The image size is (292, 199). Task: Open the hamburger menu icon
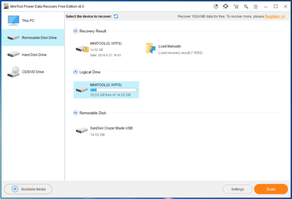pyautogui.click(x=255, y=7)
